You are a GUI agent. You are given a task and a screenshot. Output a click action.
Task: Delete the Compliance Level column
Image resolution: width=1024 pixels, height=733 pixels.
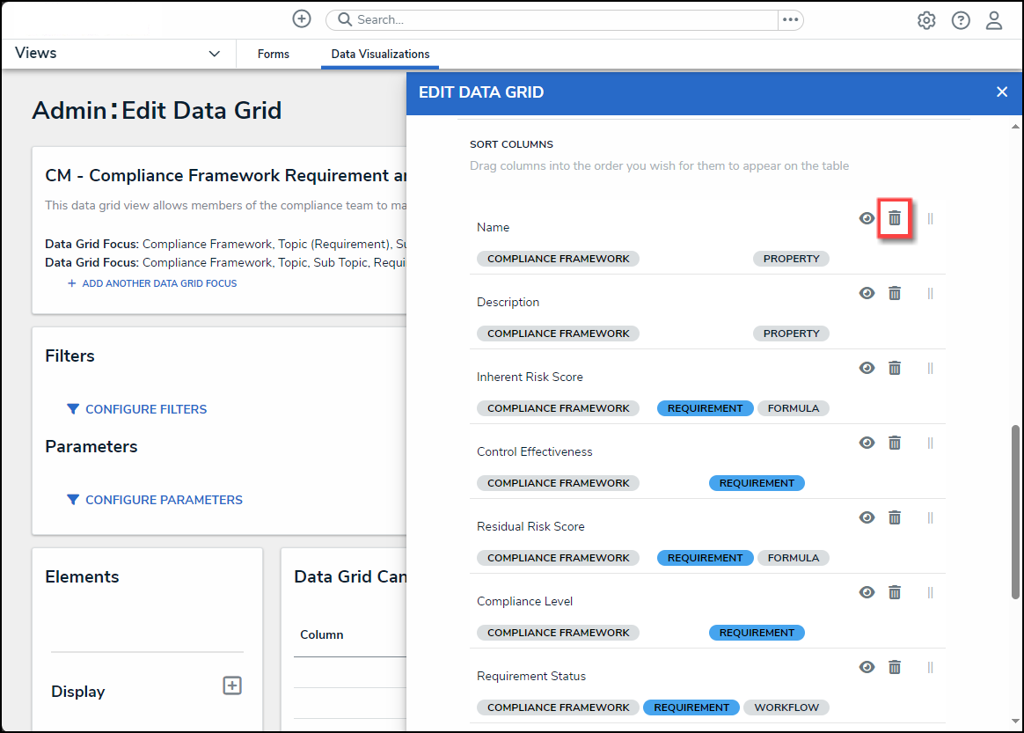[895, 592]
